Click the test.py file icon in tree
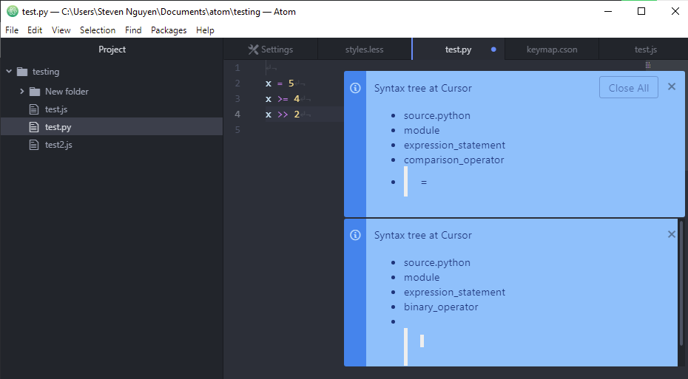This screenshot has width=688, height=379. click(x=34, y=127)
